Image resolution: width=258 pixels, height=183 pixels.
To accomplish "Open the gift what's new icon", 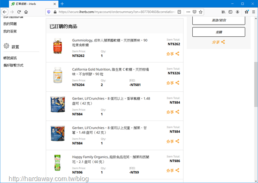I will point(246,12).
